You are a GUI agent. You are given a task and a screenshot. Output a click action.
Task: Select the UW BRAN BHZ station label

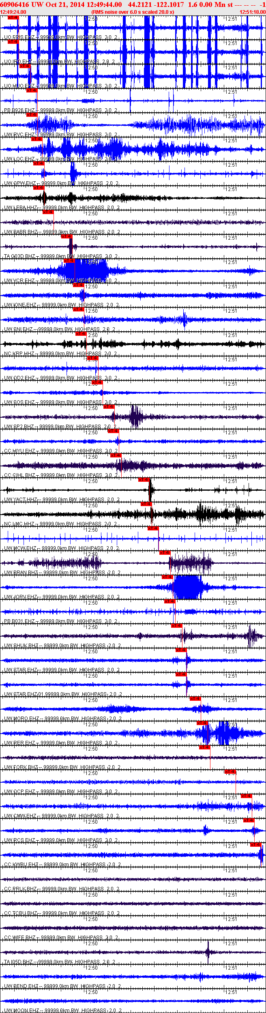tap(62, 573)
